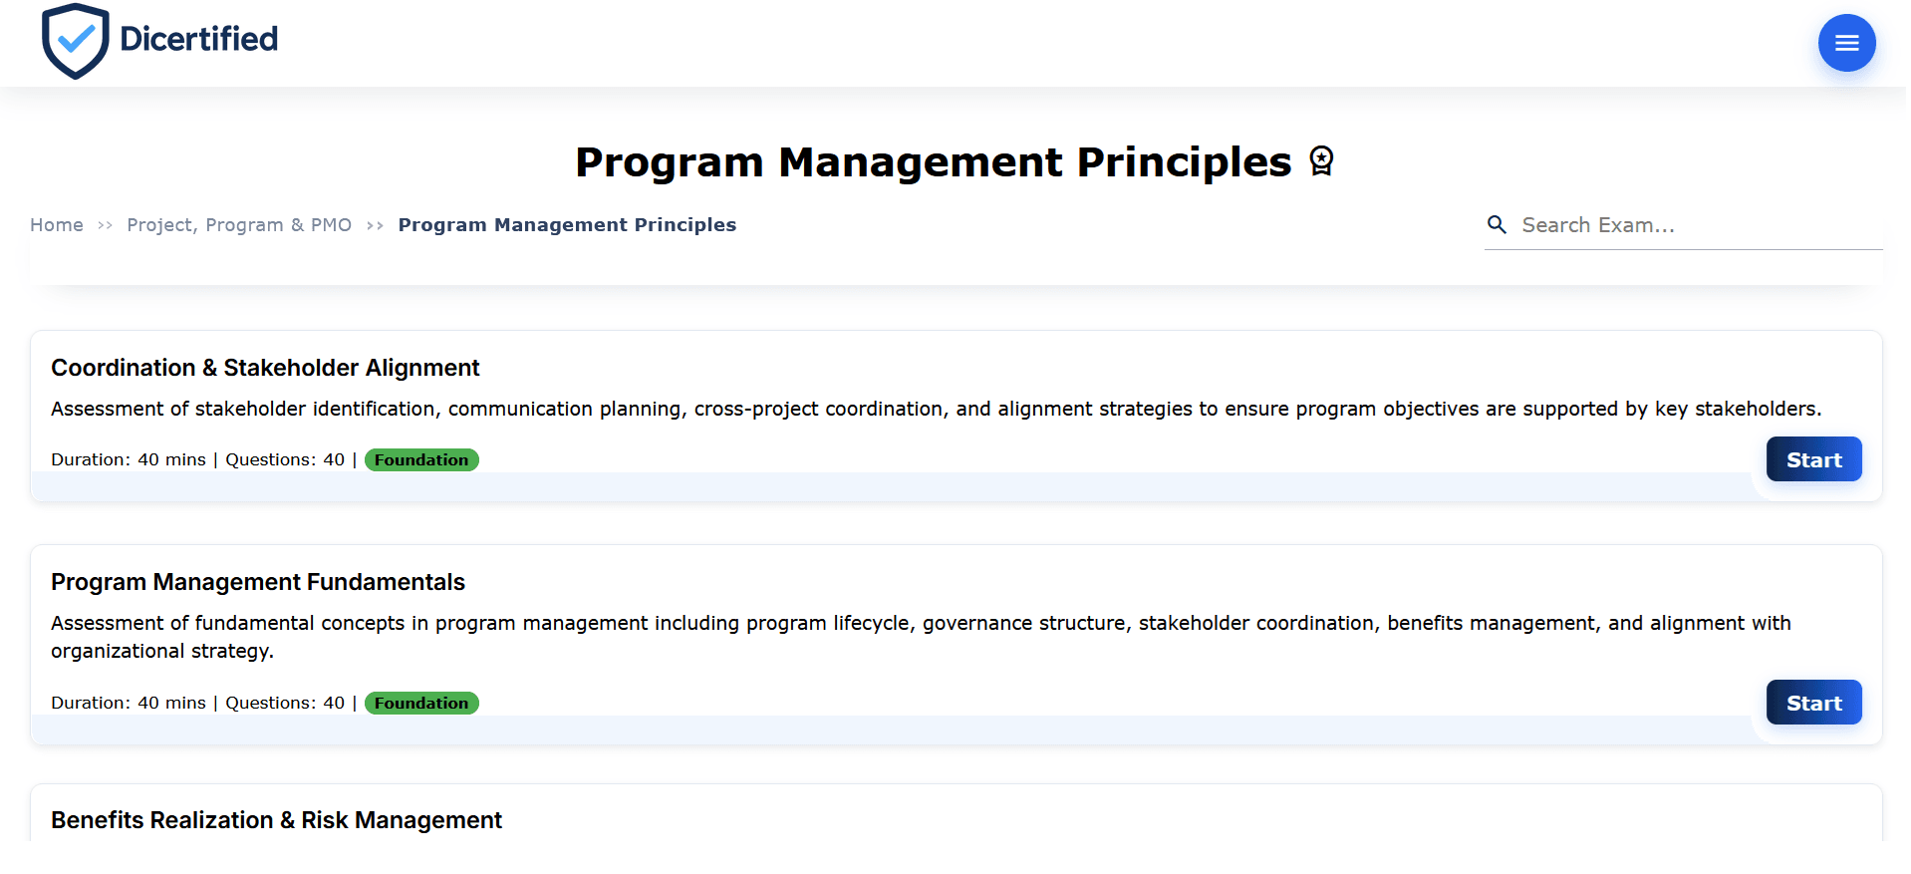Start the Program Management Fundamentals exam
1911x874 pixels.
(1812, 702)
